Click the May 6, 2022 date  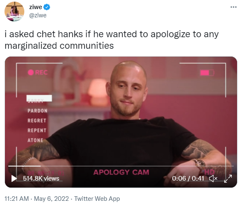tap(51, 199)
